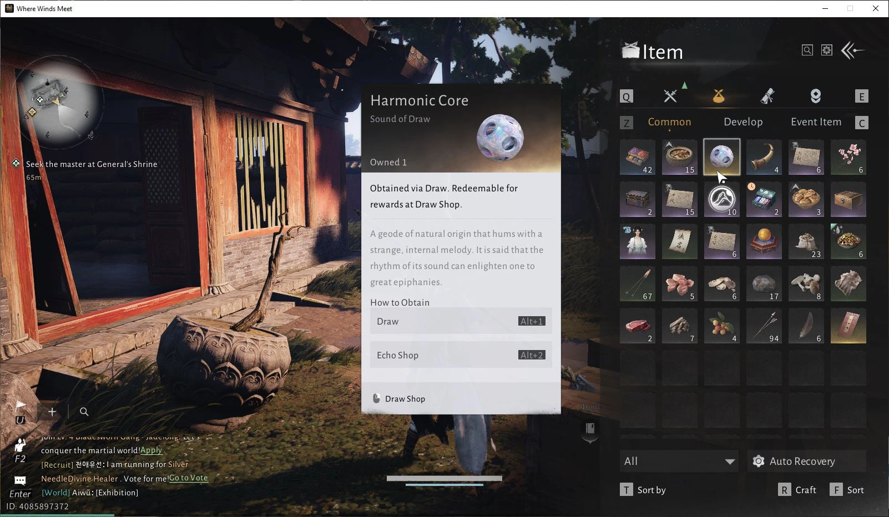The image size is (889, 517).
Task: Select the pink blossom branch item
Action: 848,157
